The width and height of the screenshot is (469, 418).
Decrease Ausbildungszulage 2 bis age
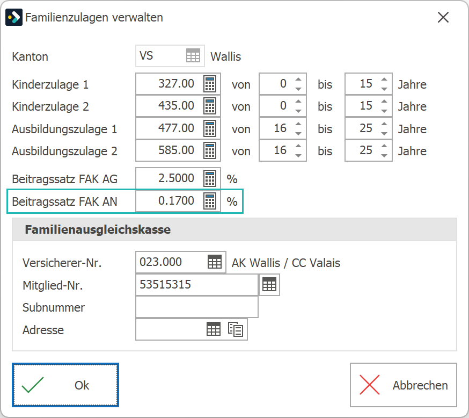coord(384,156)
